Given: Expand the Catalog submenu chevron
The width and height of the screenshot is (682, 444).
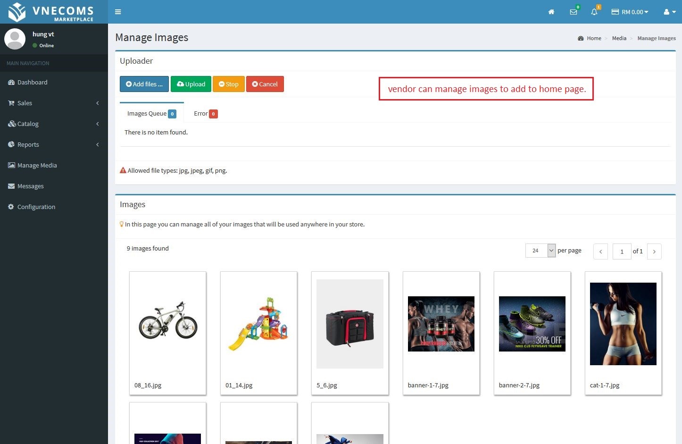Looking at the screenshot, I should [x=98, y=124].
